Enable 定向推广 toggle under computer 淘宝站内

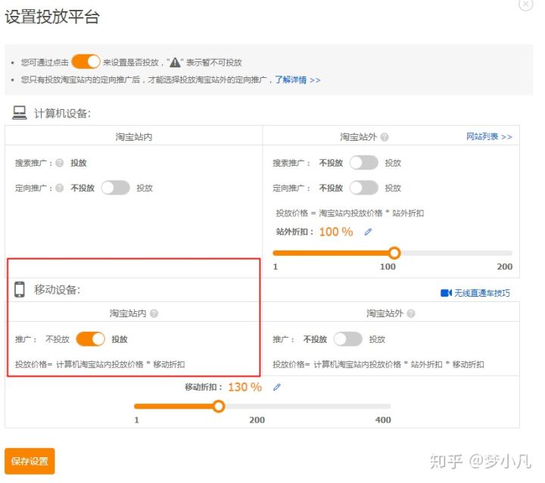[x=116, y=188]
